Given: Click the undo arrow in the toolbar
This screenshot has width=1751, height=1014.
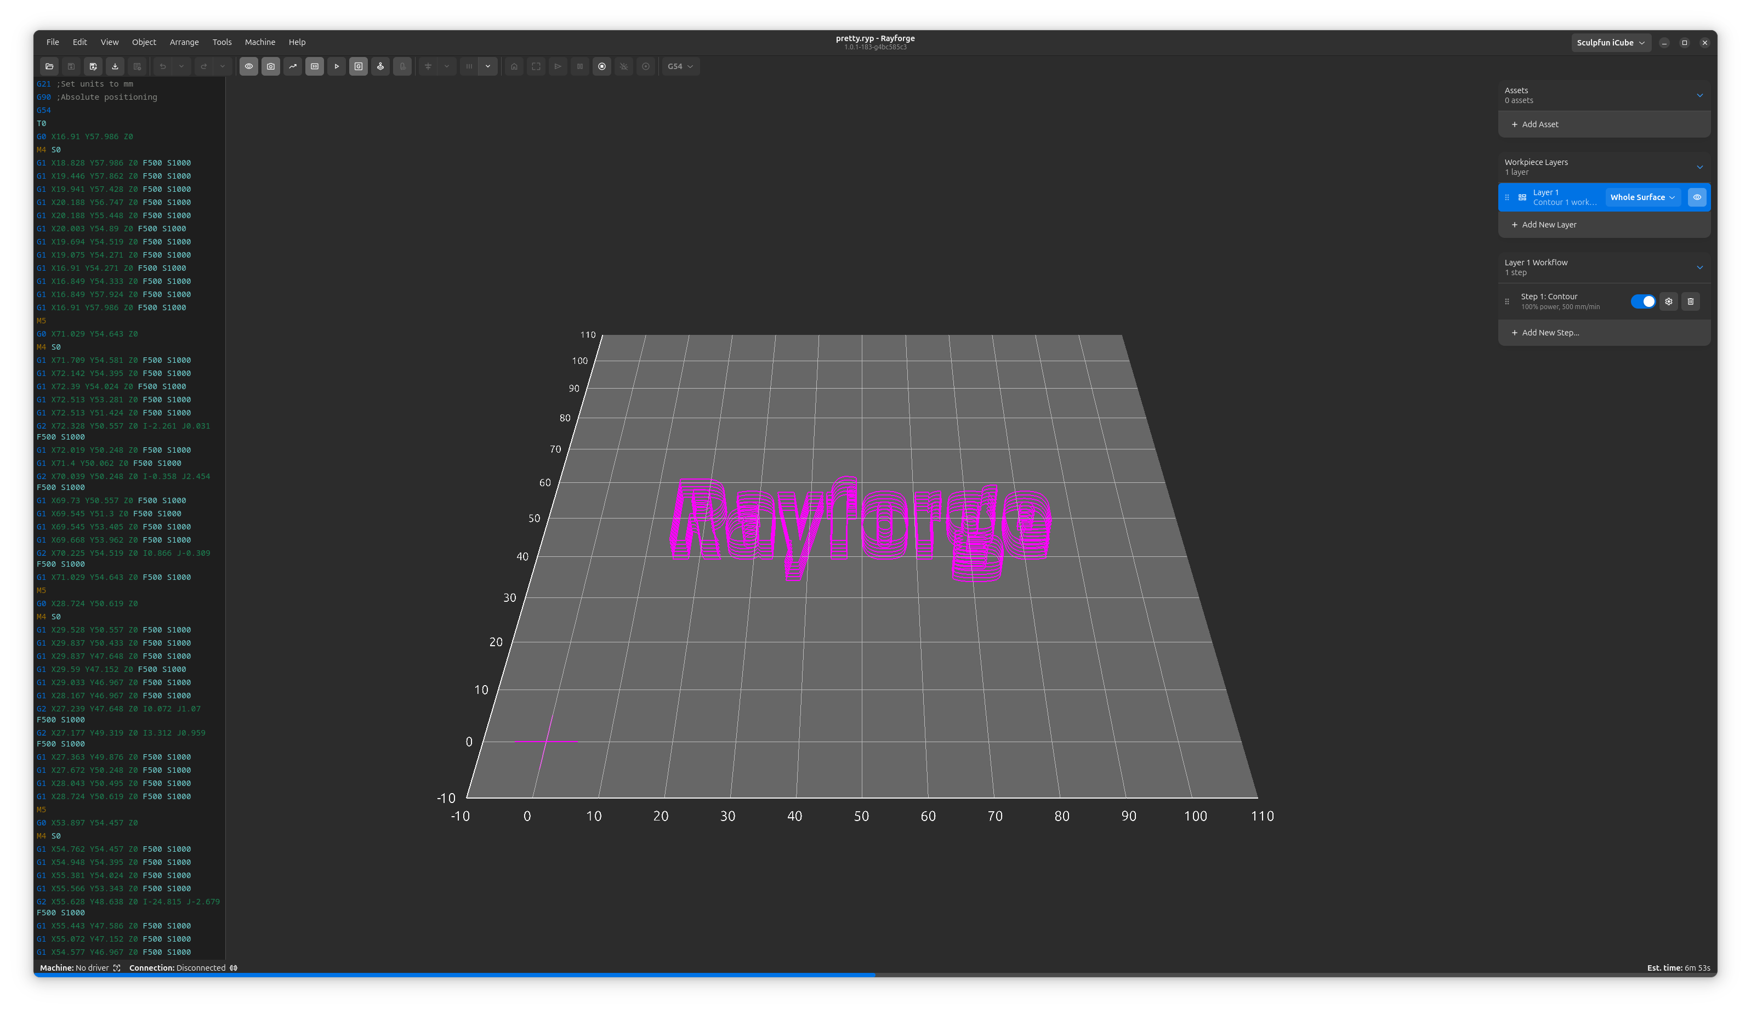Looking at the screenshot, I should [x=162, y=66].
